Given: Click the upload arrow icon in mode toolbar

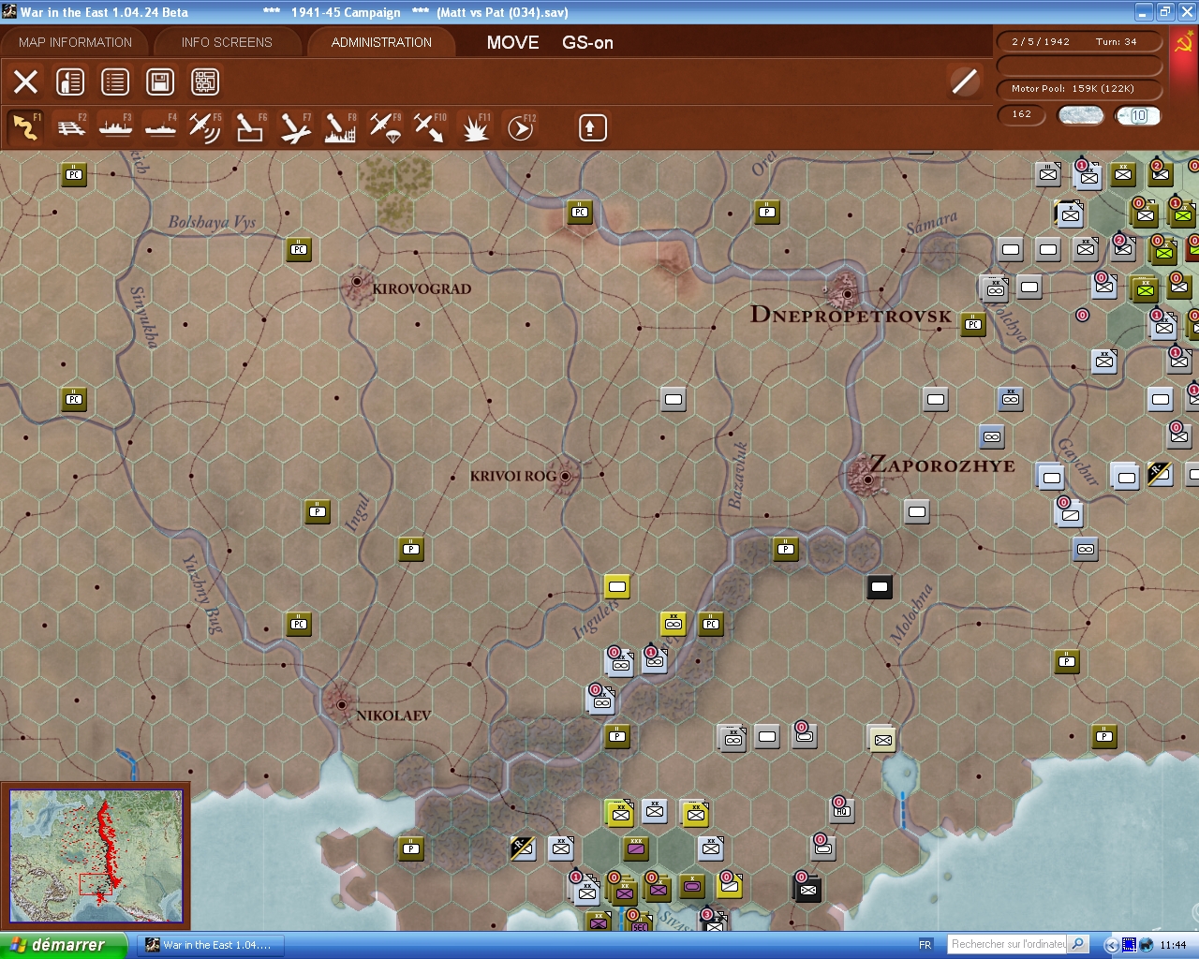Looking at the screenshot, I should point(592,127).
